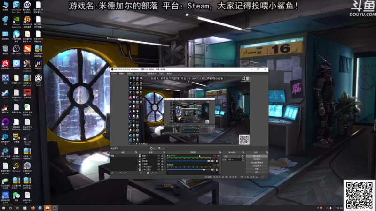Toggle lock on the 二维码 source
Viewport: 376px width, 211px height.
pos(162,164)
